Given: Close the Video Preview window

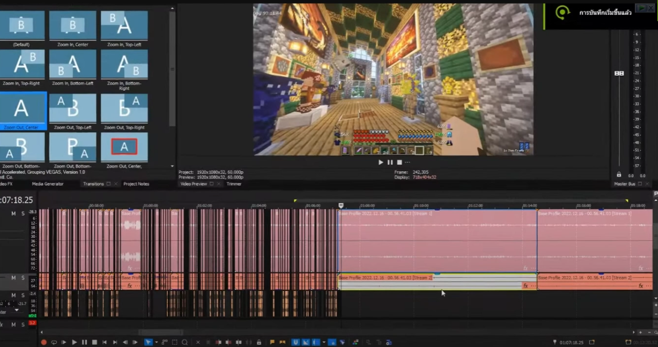Looking at the screenshot, I should (x=219, y=184).
